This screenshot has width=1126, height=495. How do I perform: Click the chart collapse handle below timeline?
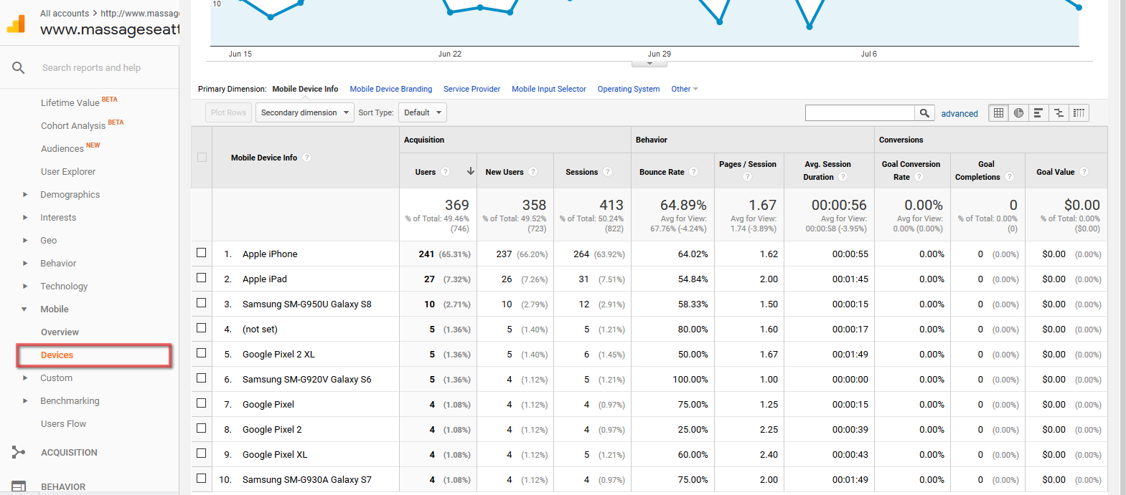point(649,64)
